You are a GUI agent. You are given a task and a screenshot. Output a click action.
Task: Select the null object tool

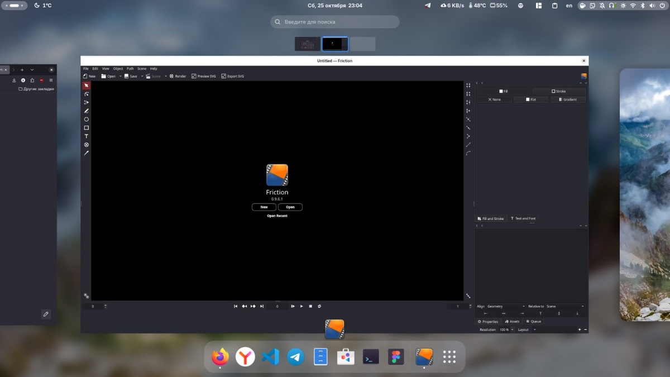[87, 145]
